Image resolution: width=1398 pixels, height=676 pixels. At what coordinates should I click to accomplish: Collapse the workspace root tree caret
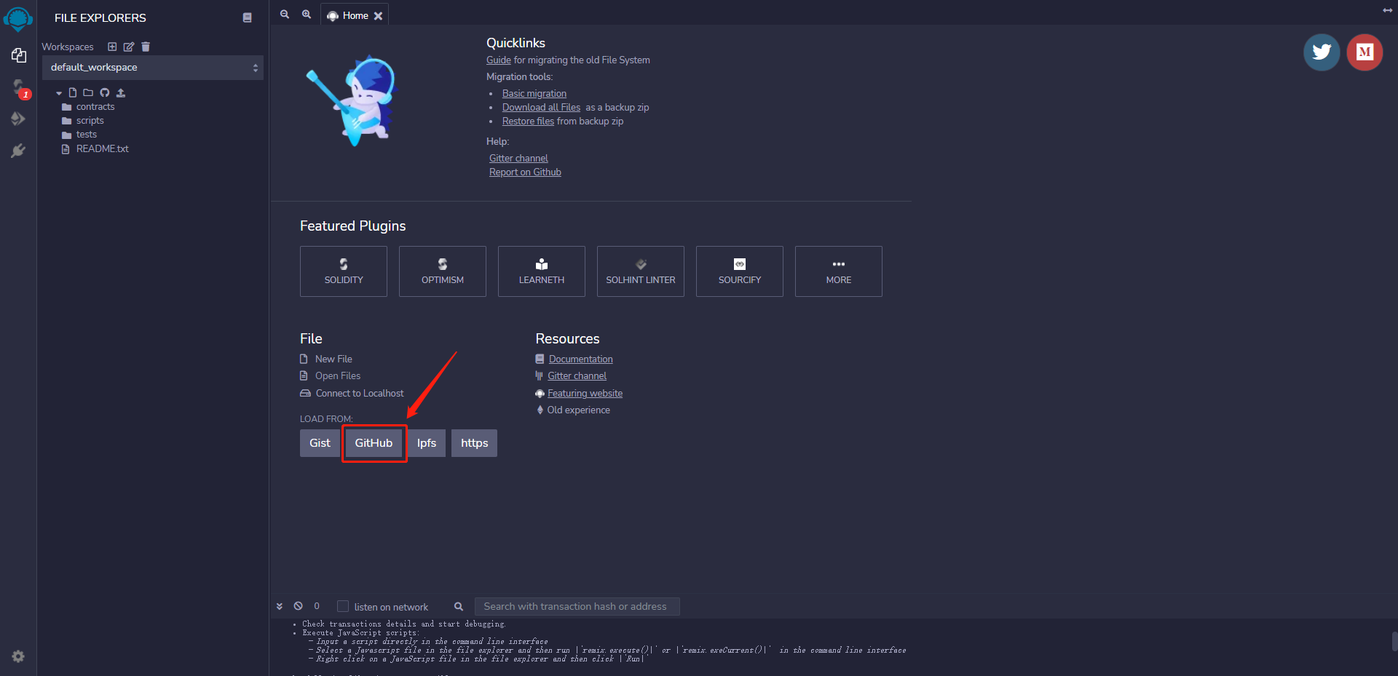pos(59,93)
